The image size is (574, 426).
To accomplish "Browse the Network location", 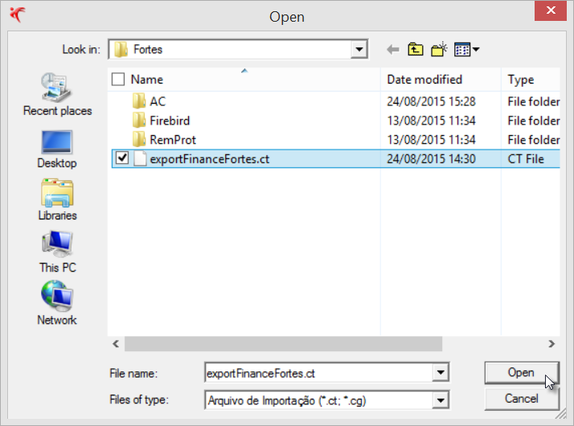I will 57,304.
